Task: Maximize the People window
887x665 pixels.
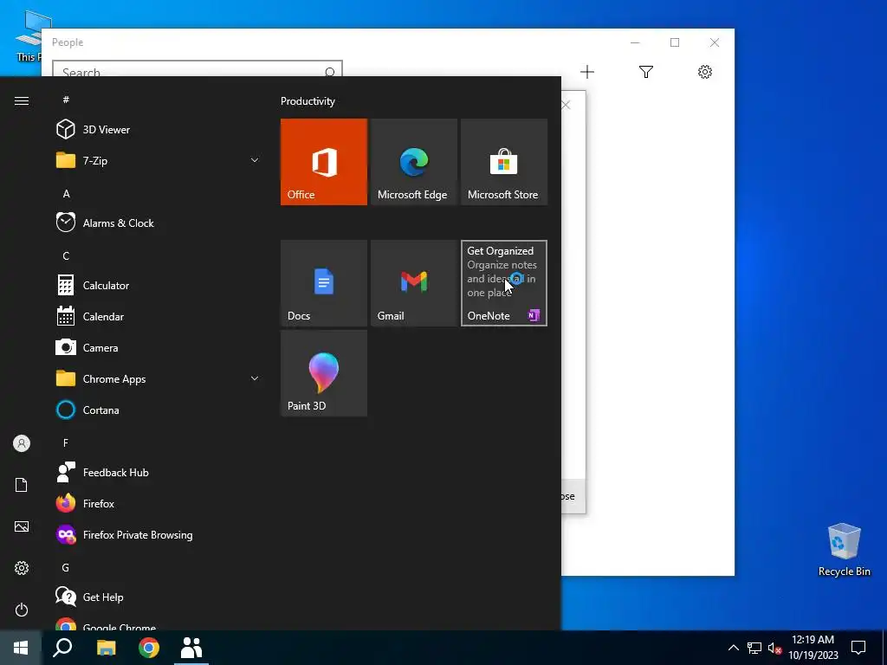Action: pyautogui.click(x=675, y=42)
